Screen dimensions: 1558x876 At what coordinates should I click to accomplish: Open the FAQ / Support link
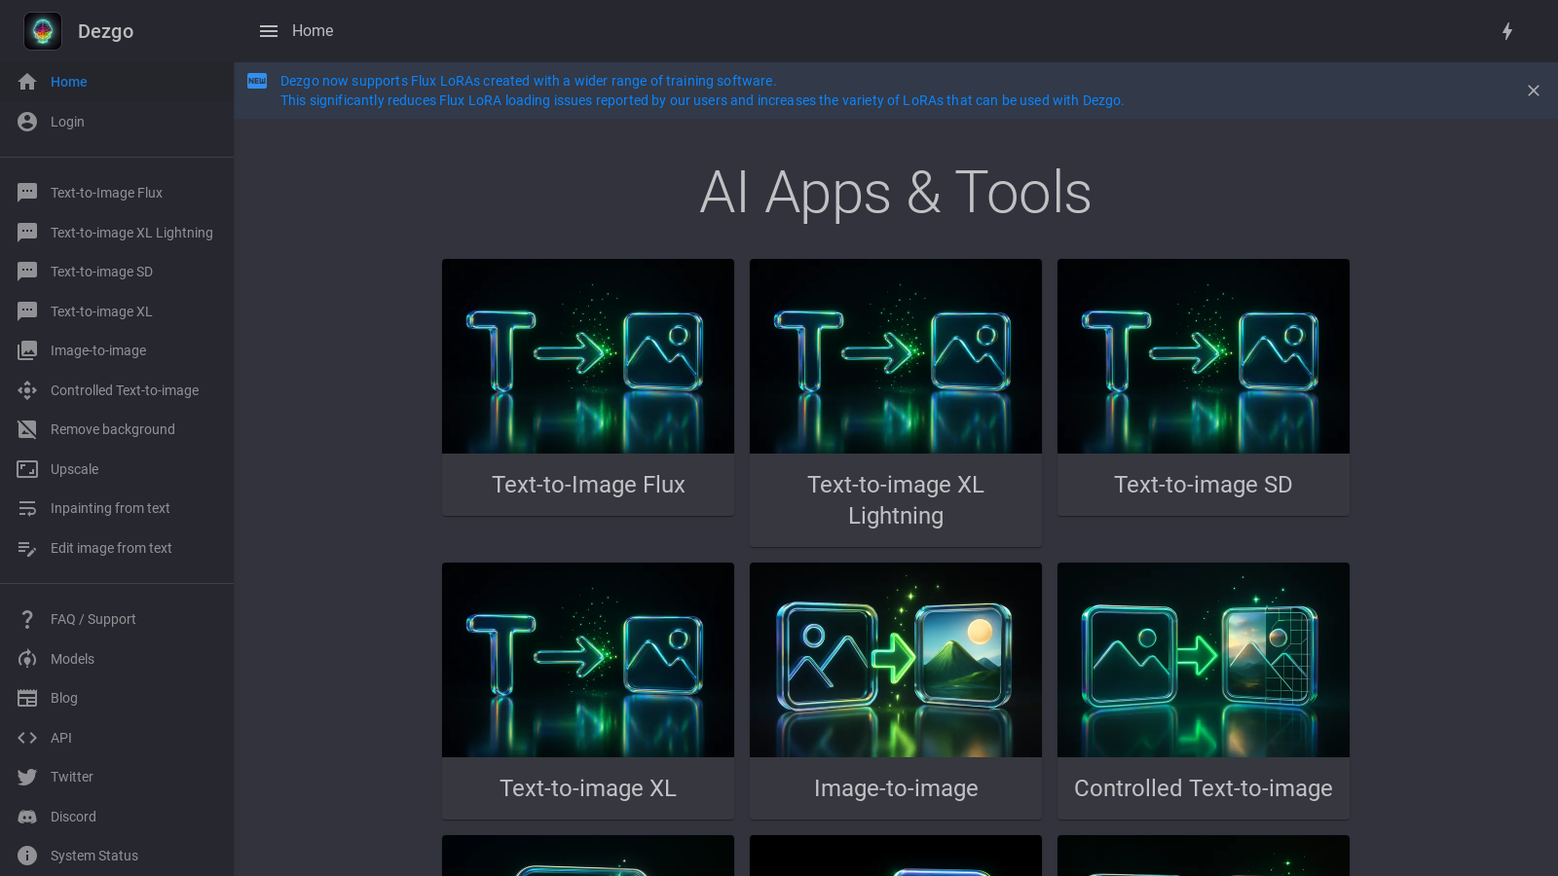click(93, 619)
